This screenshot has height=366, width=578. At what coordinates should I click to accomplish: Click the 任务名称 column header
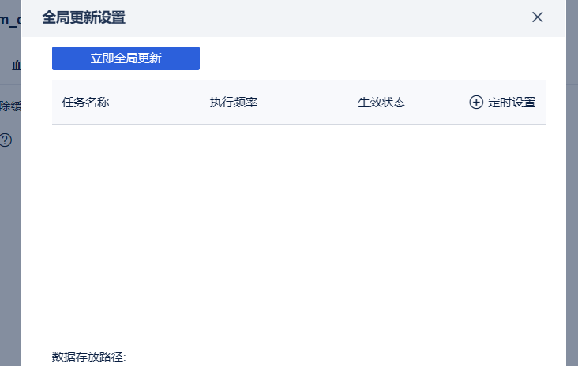coord(85,103)
